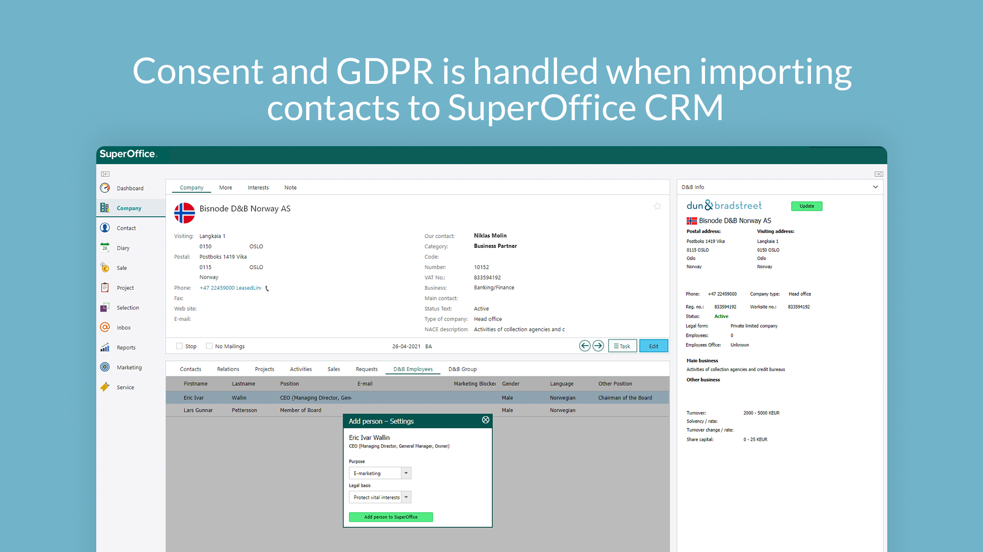This screenshot has height=552, width=983.
Task: Click the Chairman of the Board cell
Action: click(625, 398)
